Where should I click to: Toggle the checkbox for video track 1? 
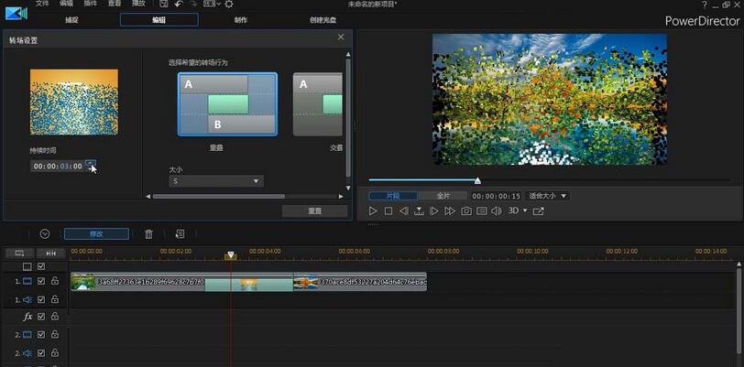[41, 282]
